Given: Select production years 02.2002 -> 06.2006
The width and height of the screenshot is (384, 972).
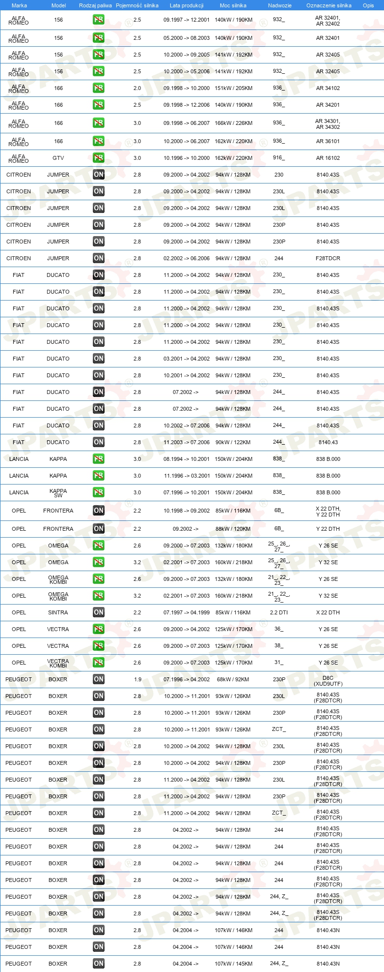Looking at the screenshot, I should 187,258.
